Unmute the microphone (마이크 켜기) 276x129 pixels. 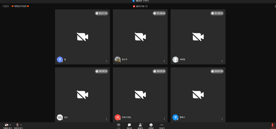click(17, 125)
